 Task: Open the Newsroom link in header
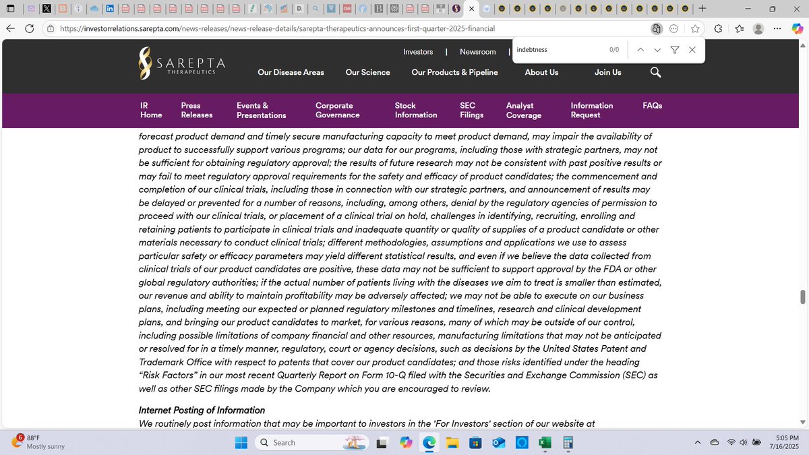[x=477, y=52]
